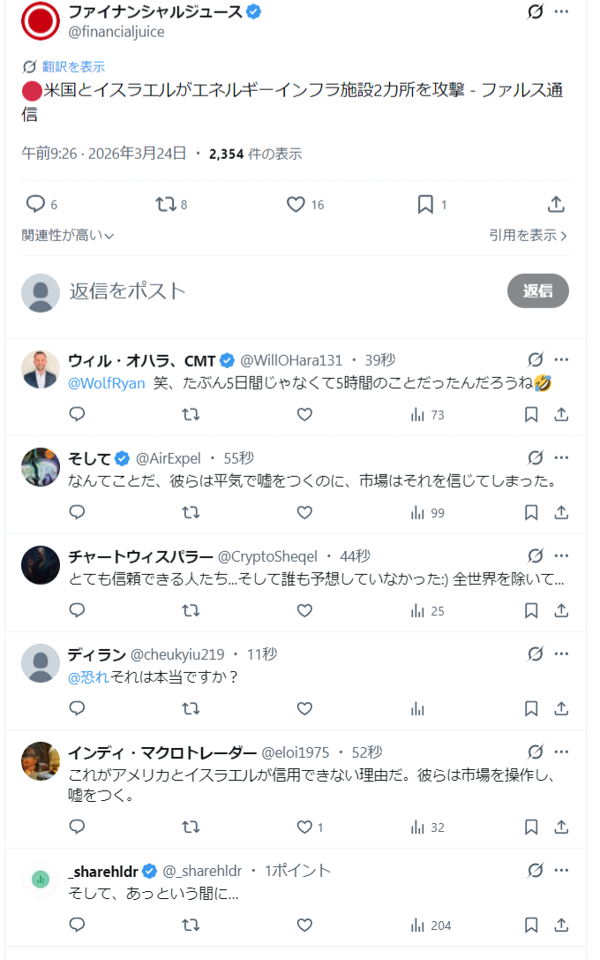
Task: Open Grok icon on main post header
Action: tap(534, 11)
